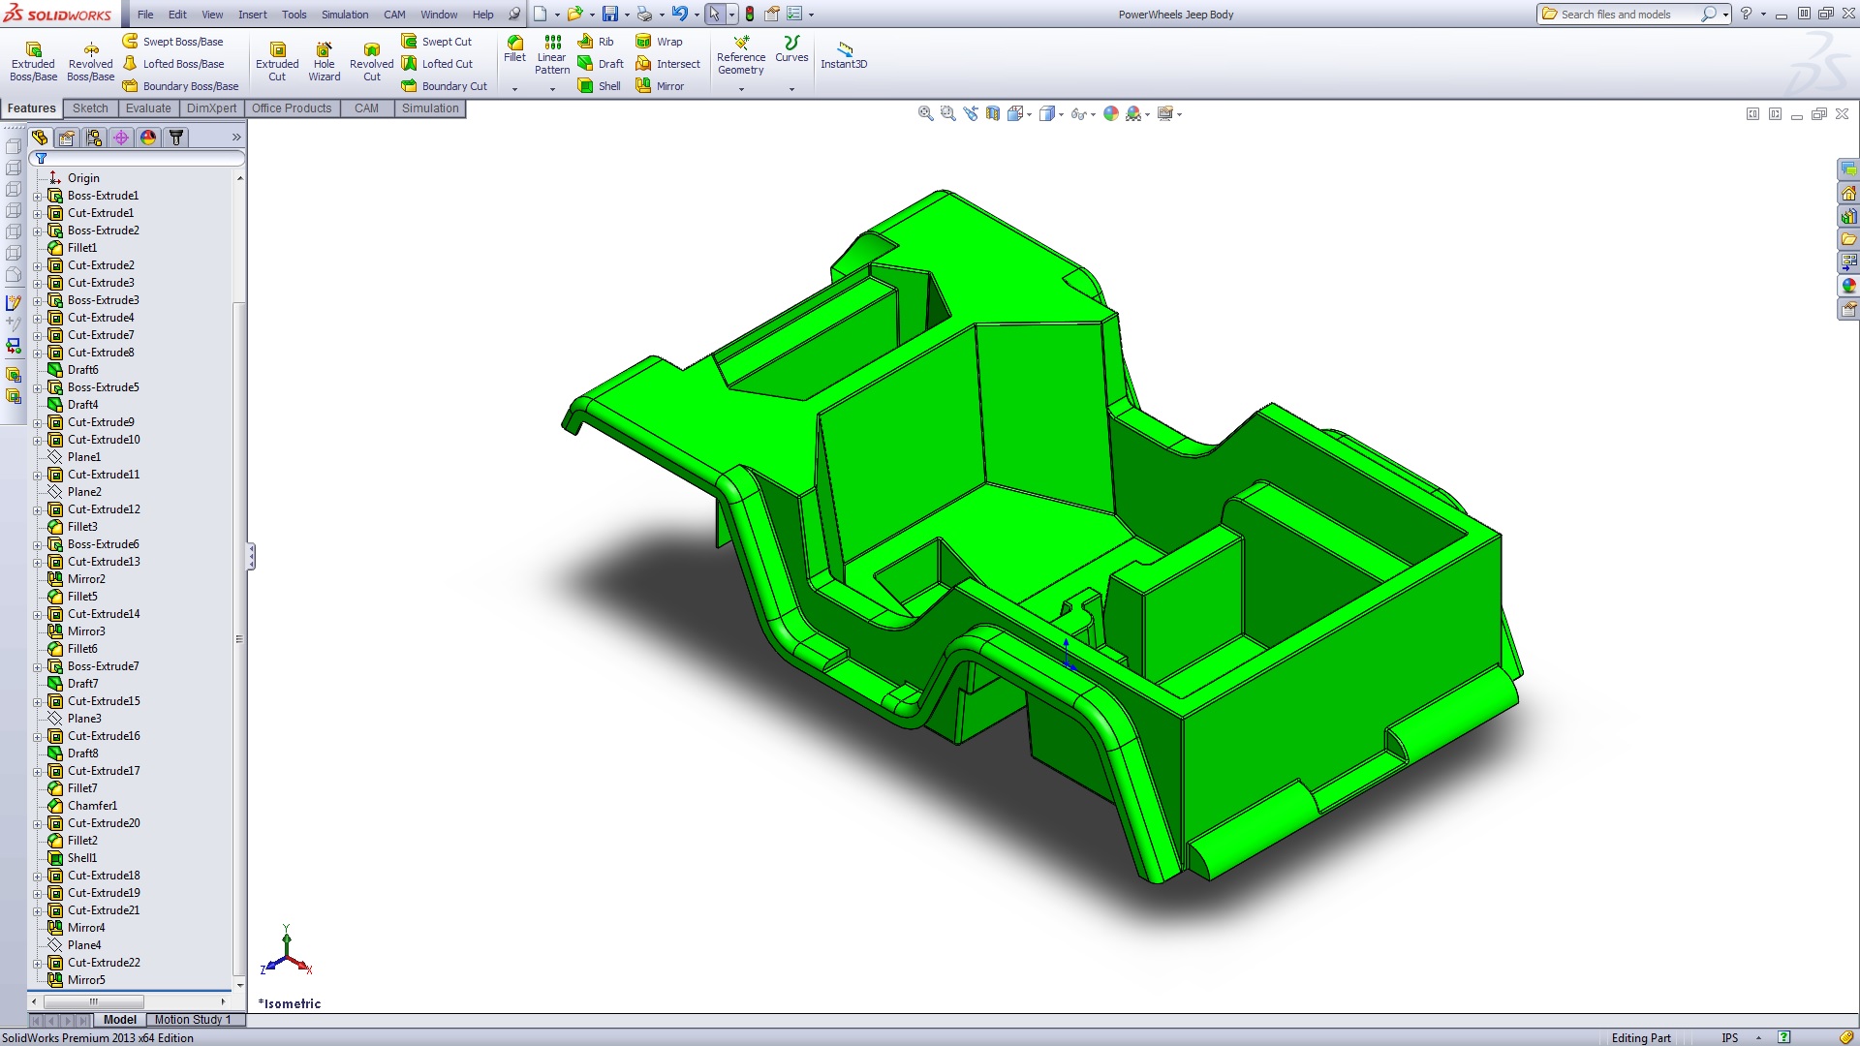Select the Draft tool
1860x1046 pixels.
(x=601, y=64)
